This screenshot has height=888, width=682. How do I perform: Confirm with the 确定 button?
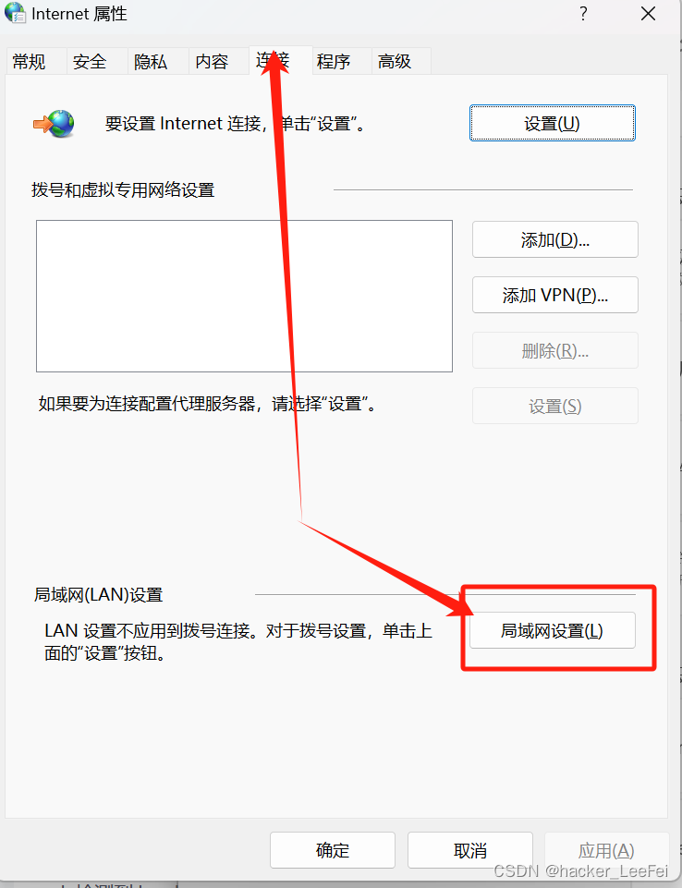pyautogui.click(x=333, y=850)
